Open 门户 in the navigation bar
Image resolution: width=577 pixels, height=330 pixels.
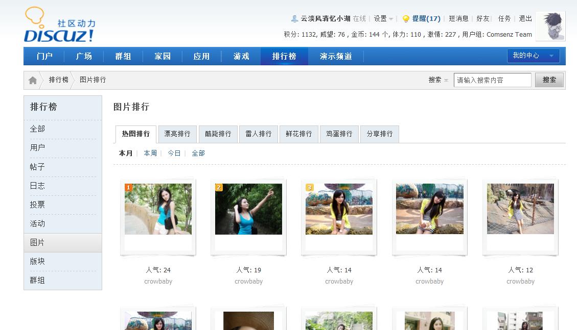click(44, 56)
